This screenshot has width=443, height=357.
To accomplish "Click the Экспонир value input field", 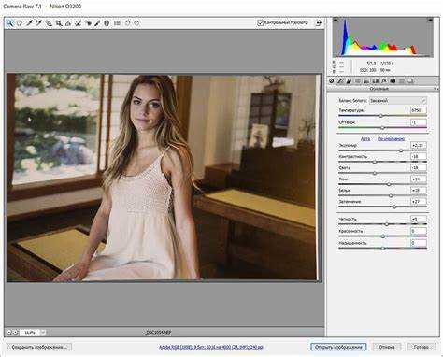I will click(x=419, y=145).
